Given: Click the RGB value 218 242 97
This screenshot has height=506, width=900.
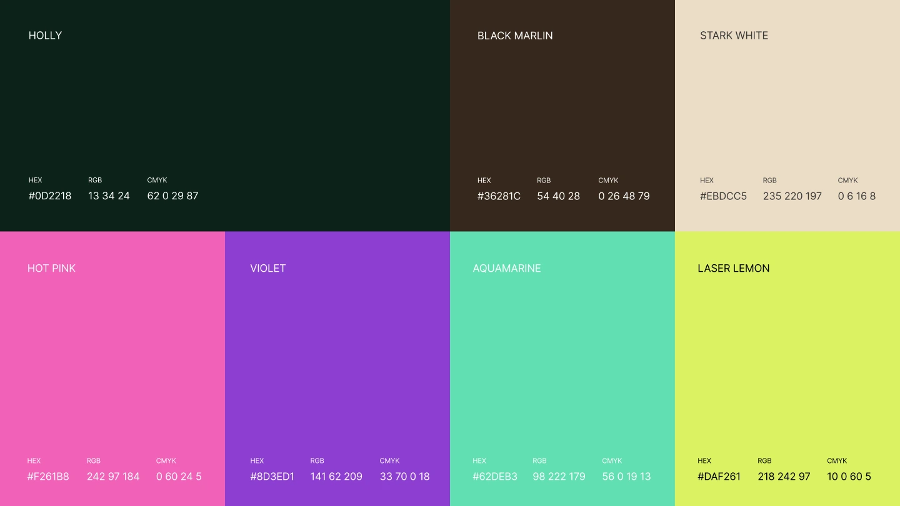Looking at the screenshot, I should coord(784,477).
